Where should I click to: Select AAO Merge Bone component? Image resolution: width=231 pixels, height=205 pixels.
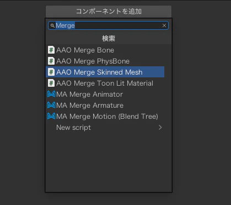(105, 50)
